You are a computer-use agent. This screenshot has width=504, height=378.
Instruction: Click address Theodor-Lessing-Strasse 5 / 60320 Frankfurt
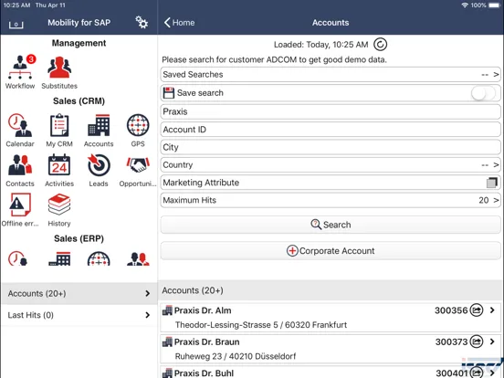point(261,325)
